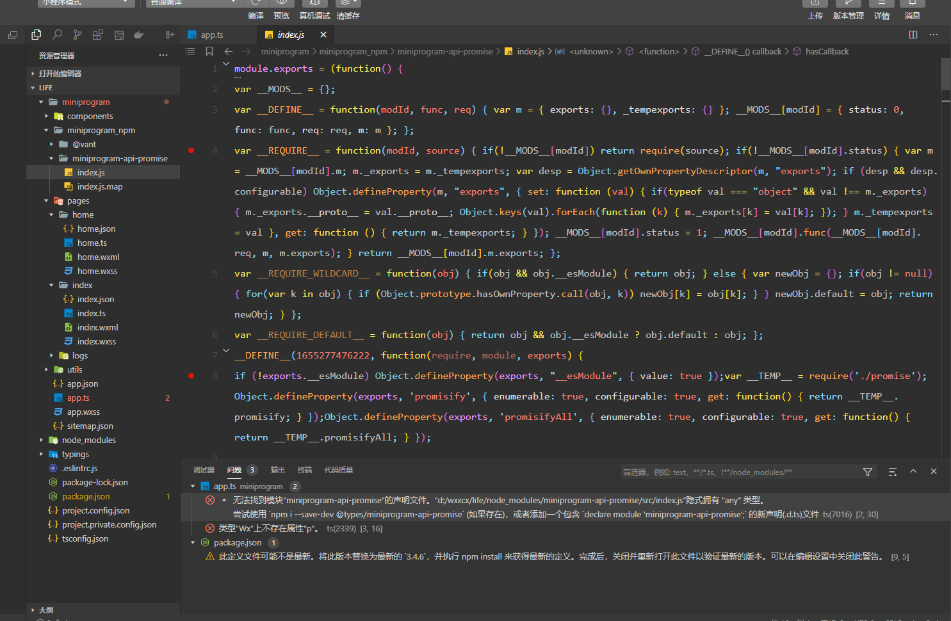Open the Source Control view icon
Screen dimensions: 951x621
[x=77, y=35]
